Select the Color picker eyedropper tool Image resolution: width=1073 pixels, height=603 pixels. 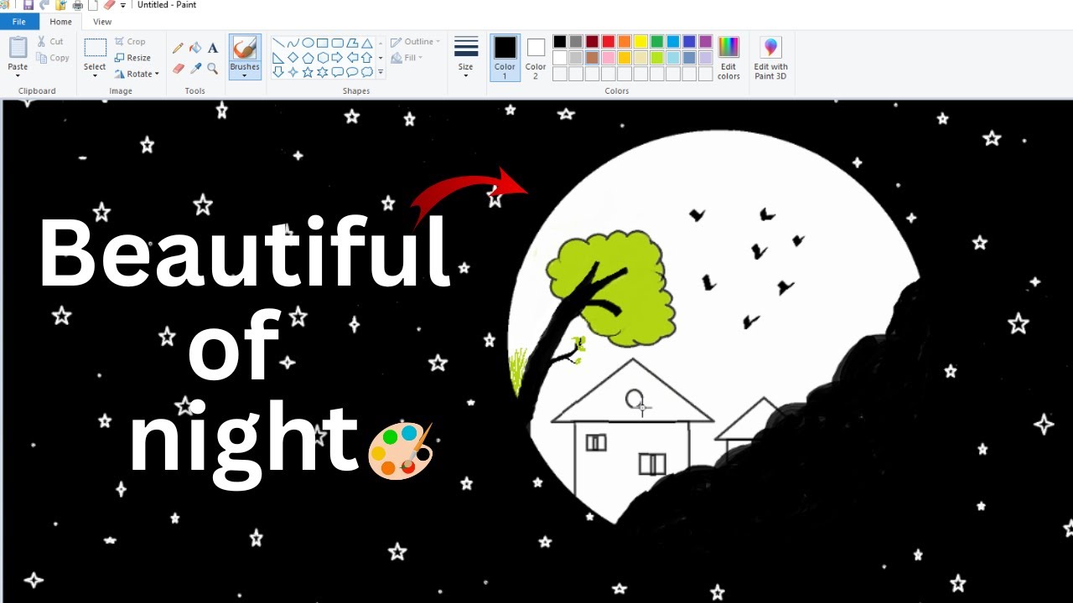click(195, 68)
